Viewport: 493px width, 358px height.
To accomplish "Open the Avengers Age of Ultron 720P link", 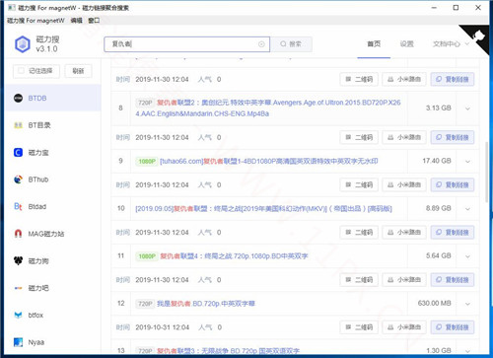I will point(268,108).
